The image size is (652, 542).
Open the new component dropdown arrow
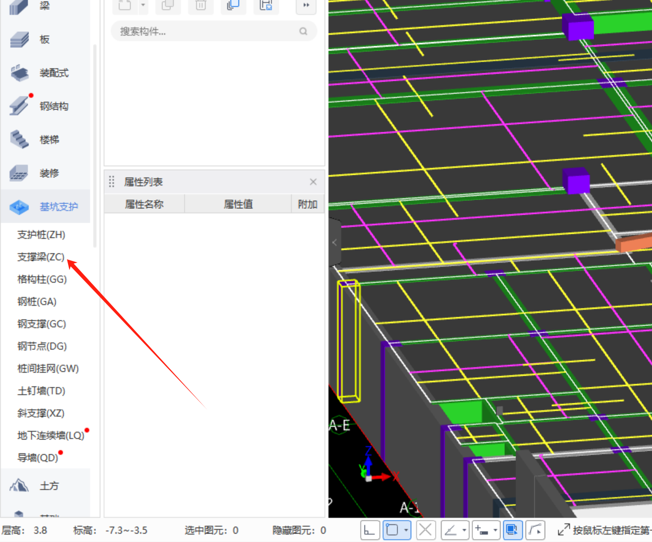tap(143, 5)
